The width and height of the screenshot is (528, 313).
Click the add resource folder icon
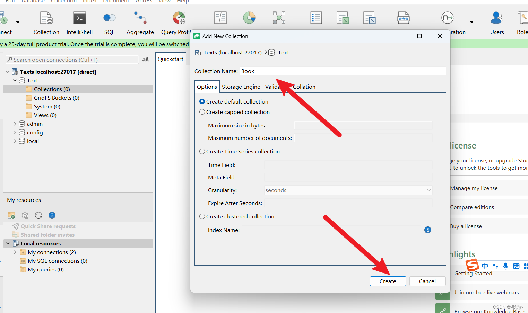click(x=11, y=215)
